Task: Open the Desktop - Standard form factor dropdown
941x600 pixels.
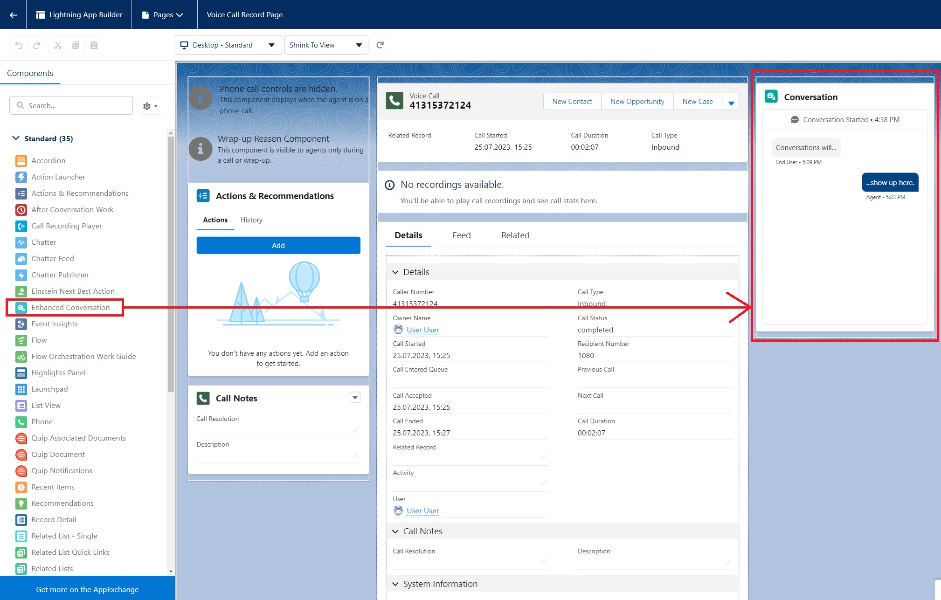Action: [x=228, y=45]
